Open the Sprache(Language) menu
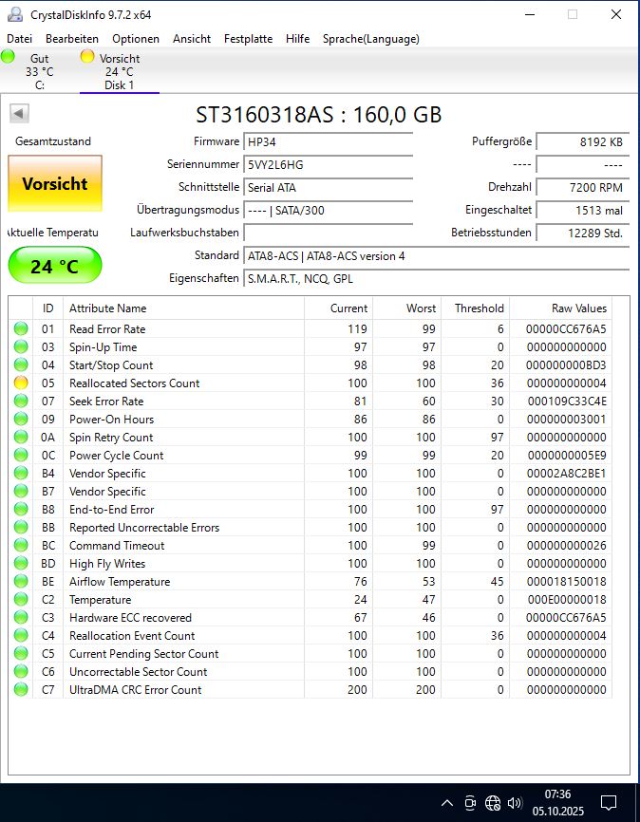Image resolution: width=640 pixels, height=822 pixels. point(371,39)
